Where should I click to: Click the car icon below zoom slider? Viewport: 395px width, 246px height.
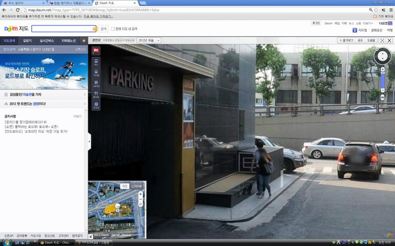[x=382, y=97]
